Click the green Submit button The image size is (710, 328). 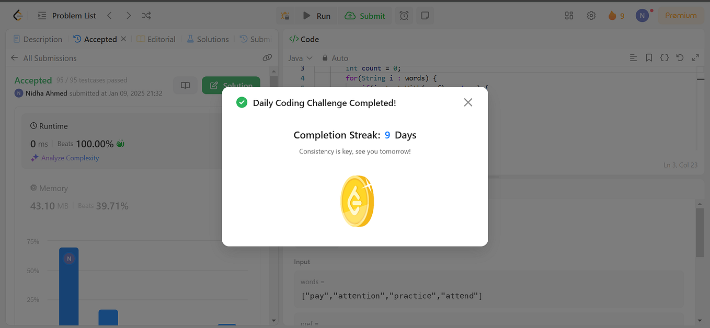click(x=365, y=15)
